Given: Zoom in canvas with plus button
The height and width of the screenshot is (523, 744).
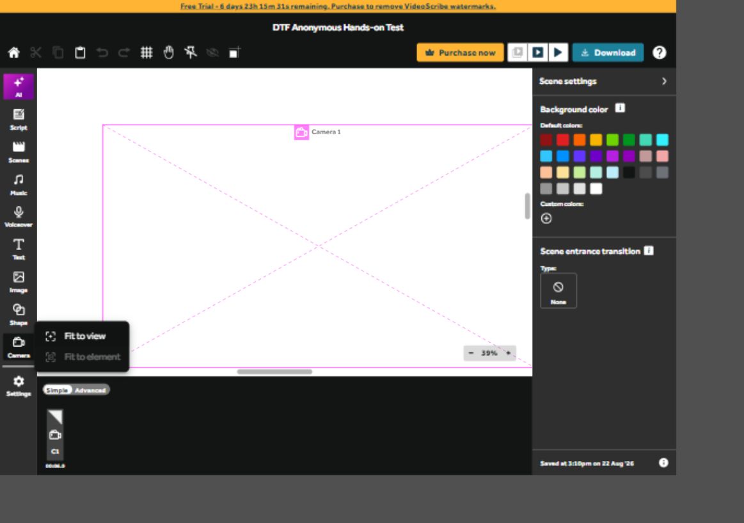Looking at the screenshot, I should (508, 353).
